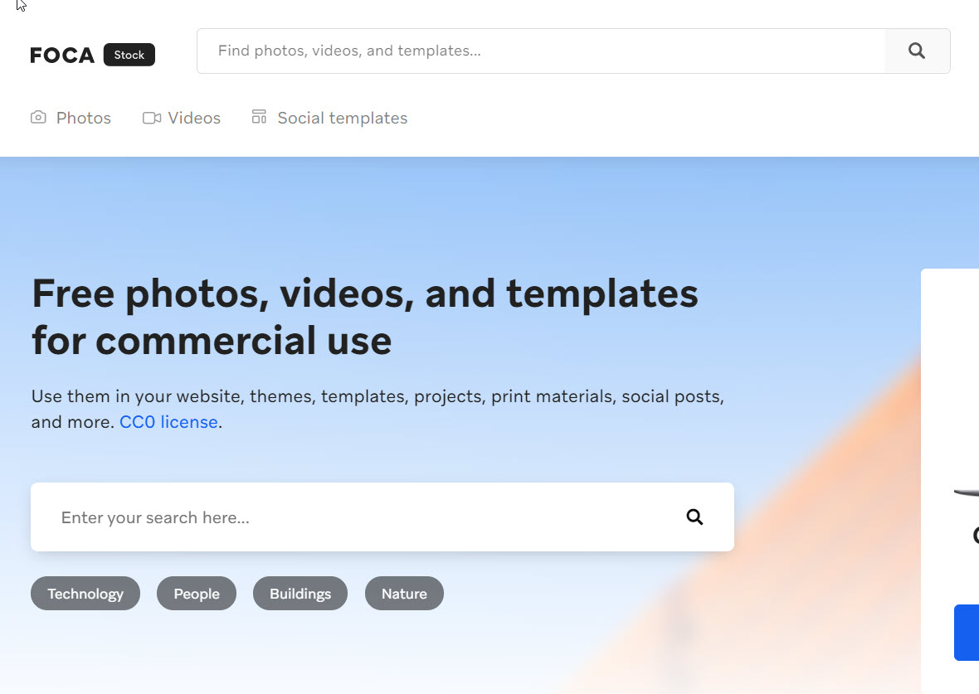Click the layout icon beside Social templates

[x=260, y=117]
